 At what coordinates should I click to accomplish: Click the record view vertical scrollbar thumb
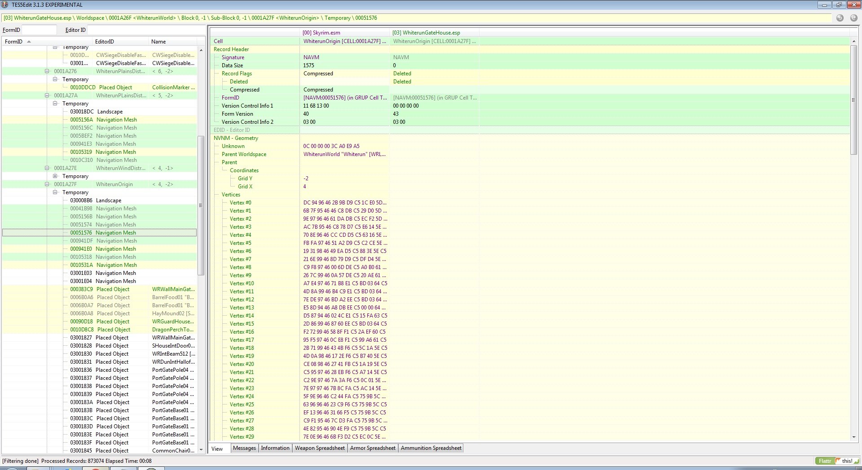tap(853, 100)
